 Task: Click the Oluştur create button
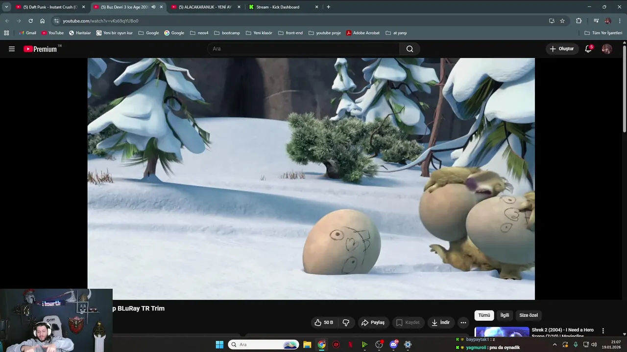561,49
